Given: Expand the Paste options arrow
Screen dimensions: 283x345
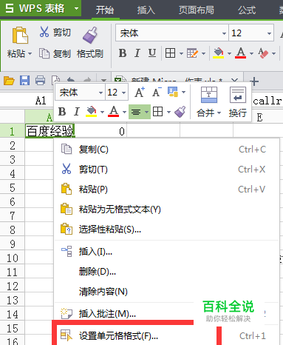Looking at the screenshot, I should tap(30, 53).
